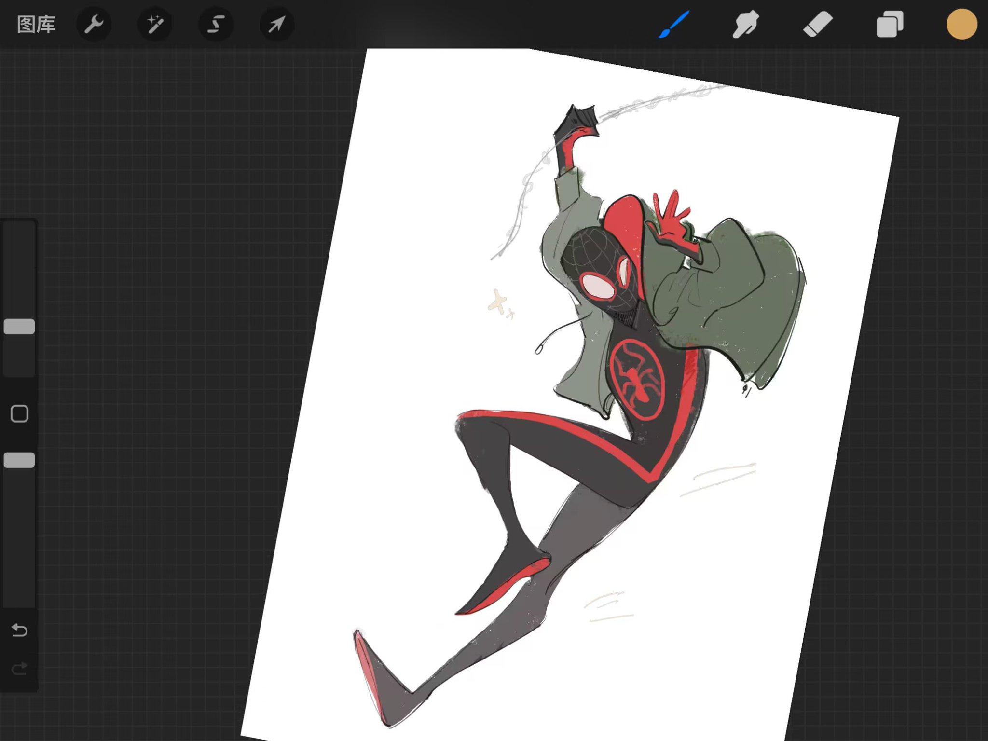
Task: Activate the Transform arrow tool
Action: tap(276, 24)
